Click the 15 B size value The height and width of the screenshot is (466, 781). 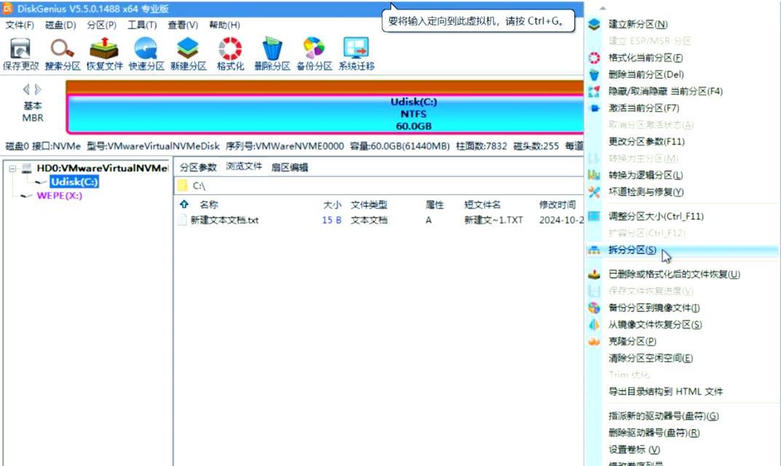[x=331, y=220]
